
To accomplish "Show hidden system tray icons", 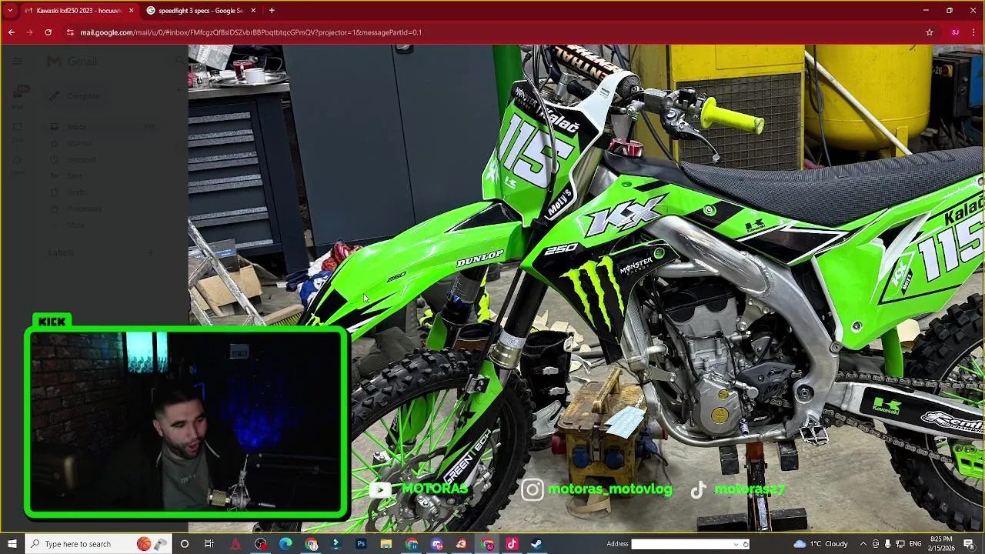I will [x=863, y=544].
